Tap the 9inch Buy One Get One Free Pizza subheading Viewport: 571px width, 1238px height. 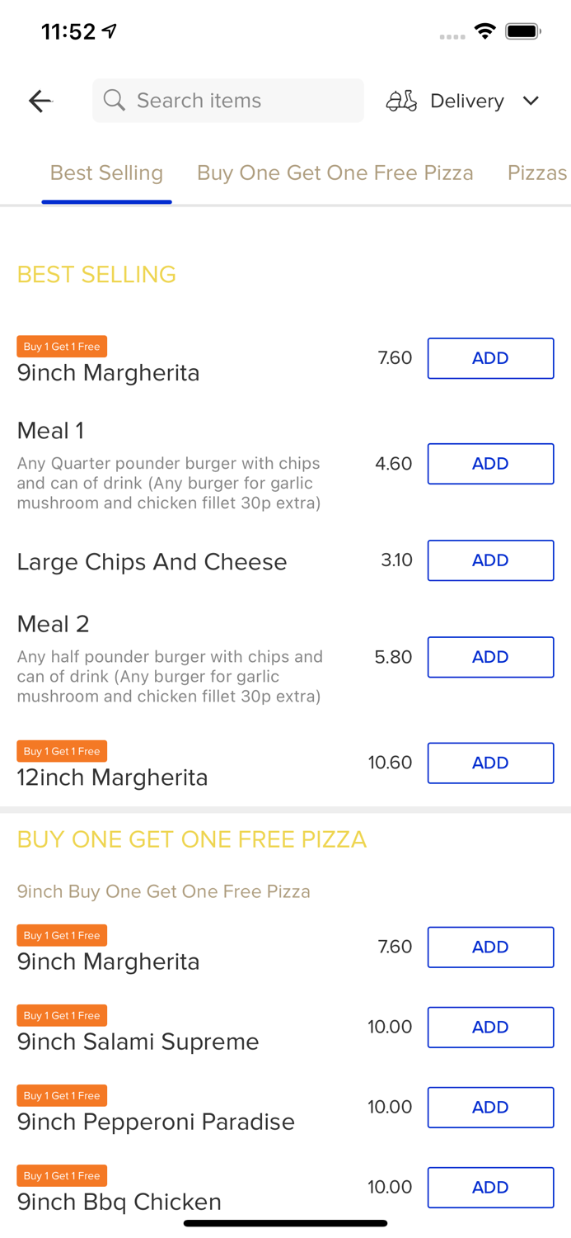(x=163, y=892)
